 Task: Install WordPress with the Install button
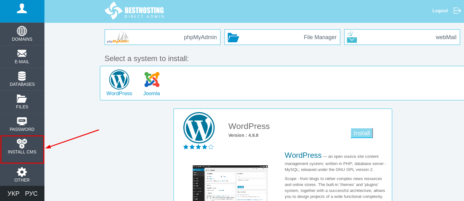[362, 133]
